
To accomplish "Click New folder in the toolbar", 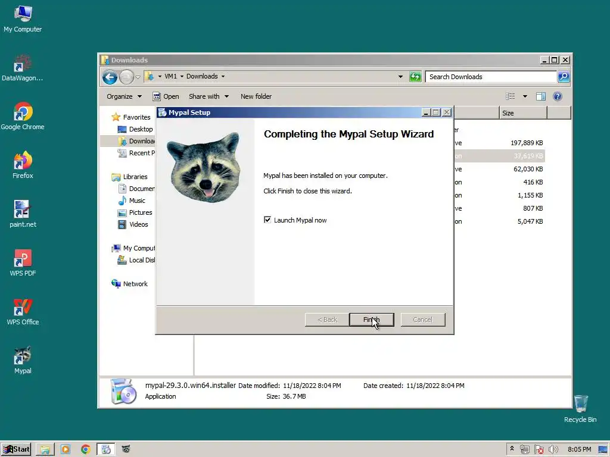I will click(256, 96).
